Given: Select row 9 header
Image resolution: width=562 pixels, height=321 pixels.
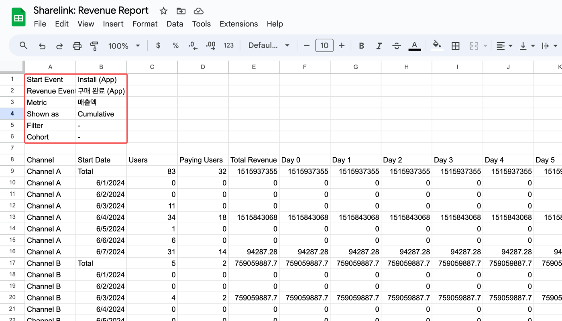Looking at the screenshot, I should click(12, 171).
